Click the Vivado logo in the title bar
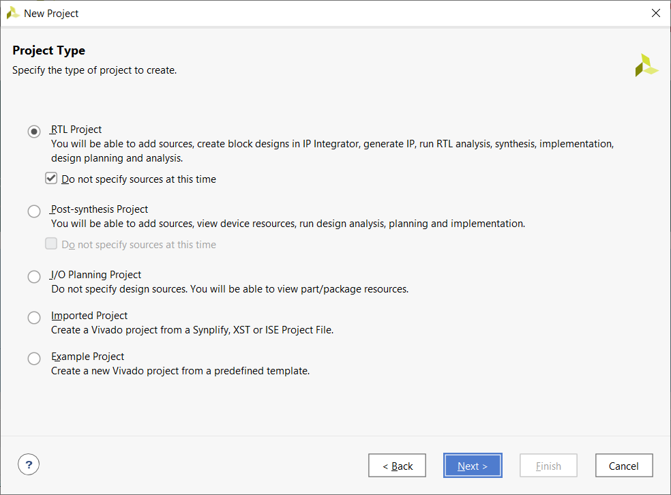This screenshot has width=671, height=495. pos(13,13)
